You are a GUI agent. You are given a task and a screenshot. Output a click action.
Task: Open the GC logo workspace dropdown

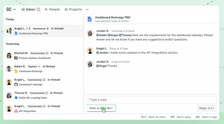pos(11,9)
